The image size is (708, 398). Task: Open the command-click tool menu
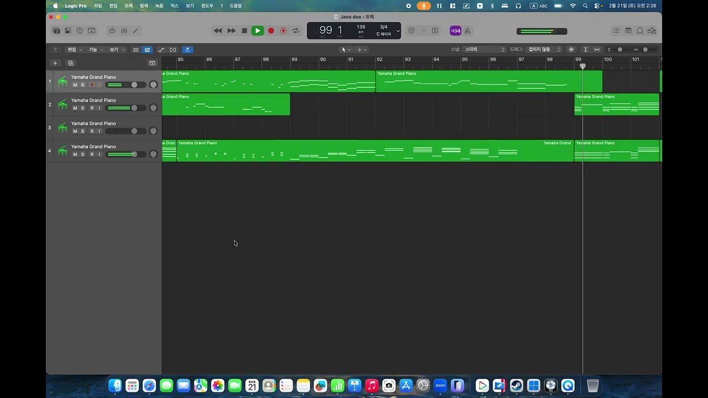362,50
